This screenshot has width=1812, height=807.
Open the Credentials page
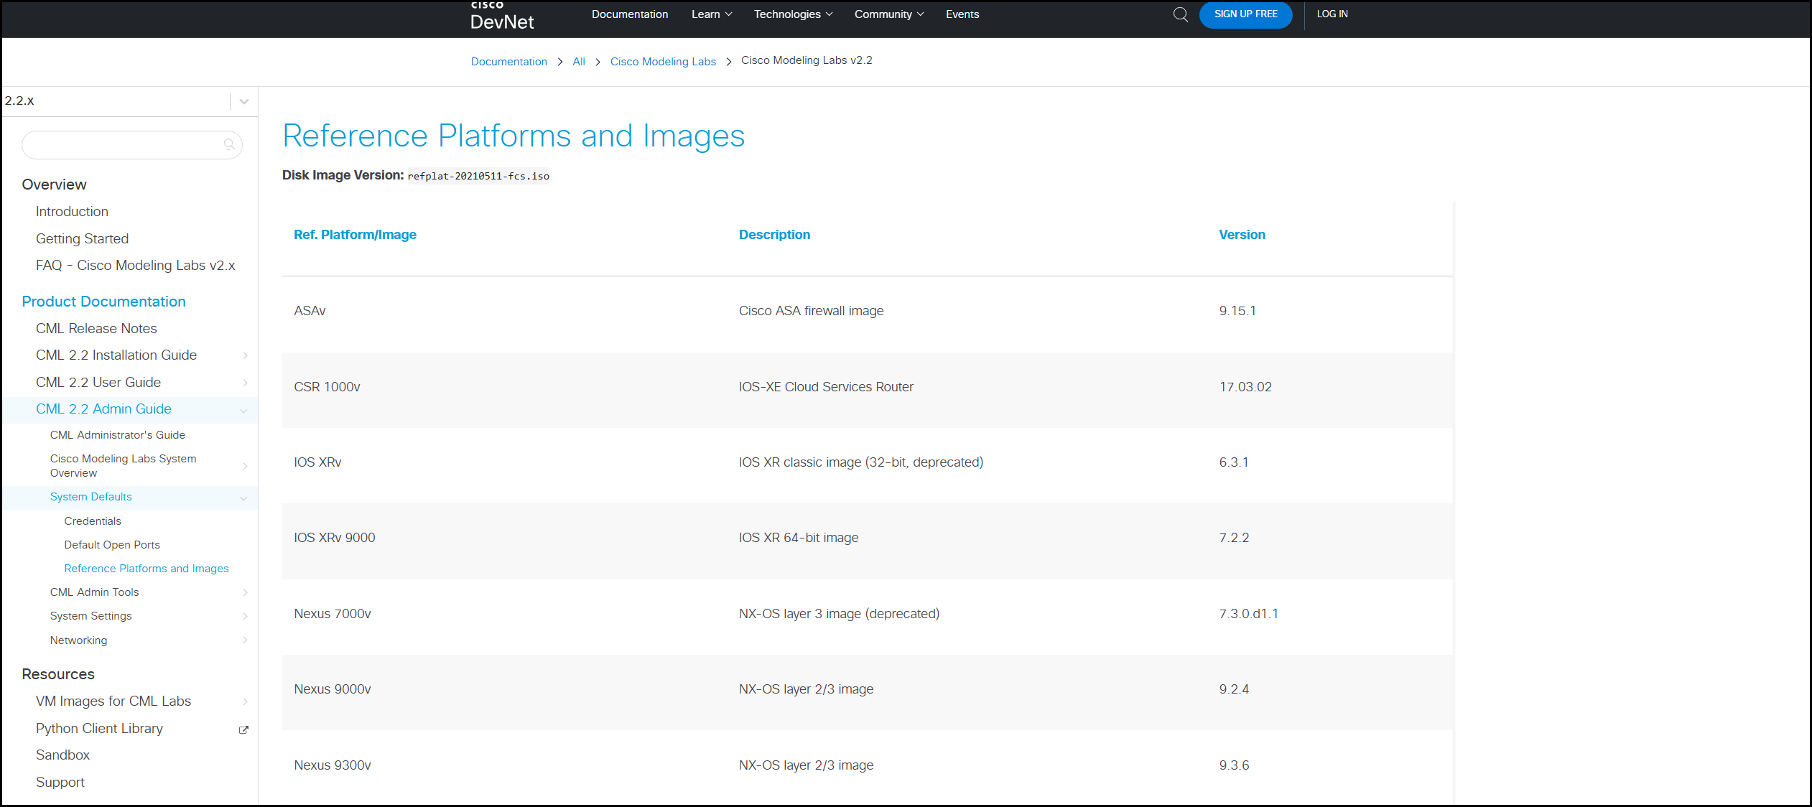(92, 521)
